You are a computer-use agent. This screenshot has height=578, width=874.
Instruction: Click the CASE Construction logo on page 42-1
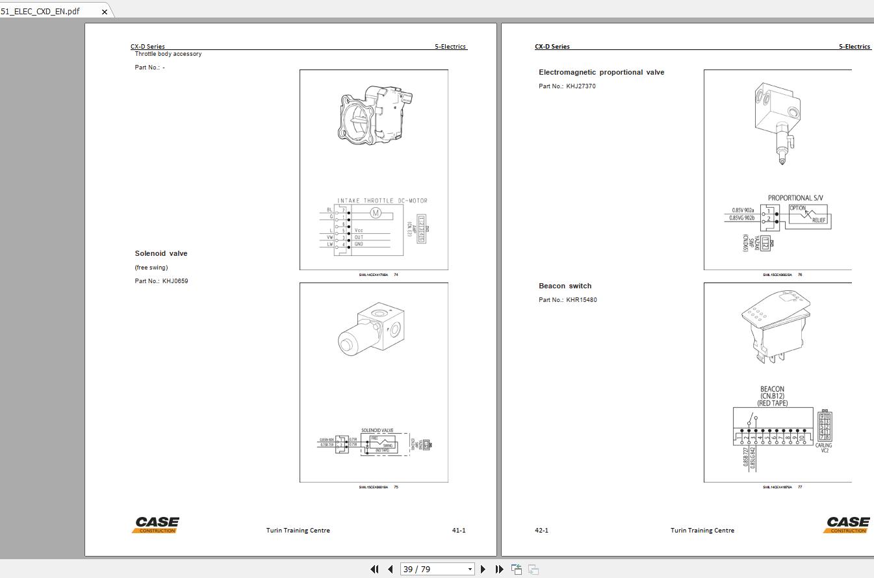tap(847, 525)
